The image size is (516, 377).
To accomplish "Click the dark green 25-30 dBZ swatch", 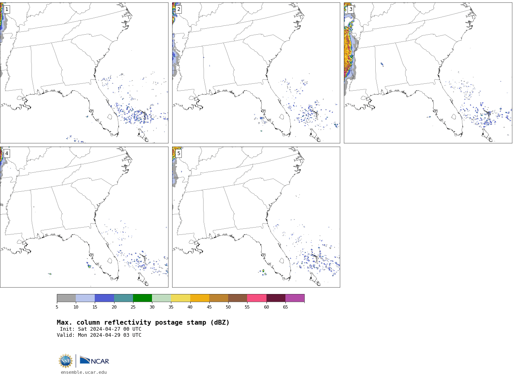I will (x=142, y=298).
